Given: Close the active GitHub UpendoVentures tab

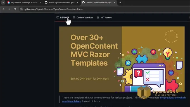Looking at the screenshot, I should click(x=115, y=3).
